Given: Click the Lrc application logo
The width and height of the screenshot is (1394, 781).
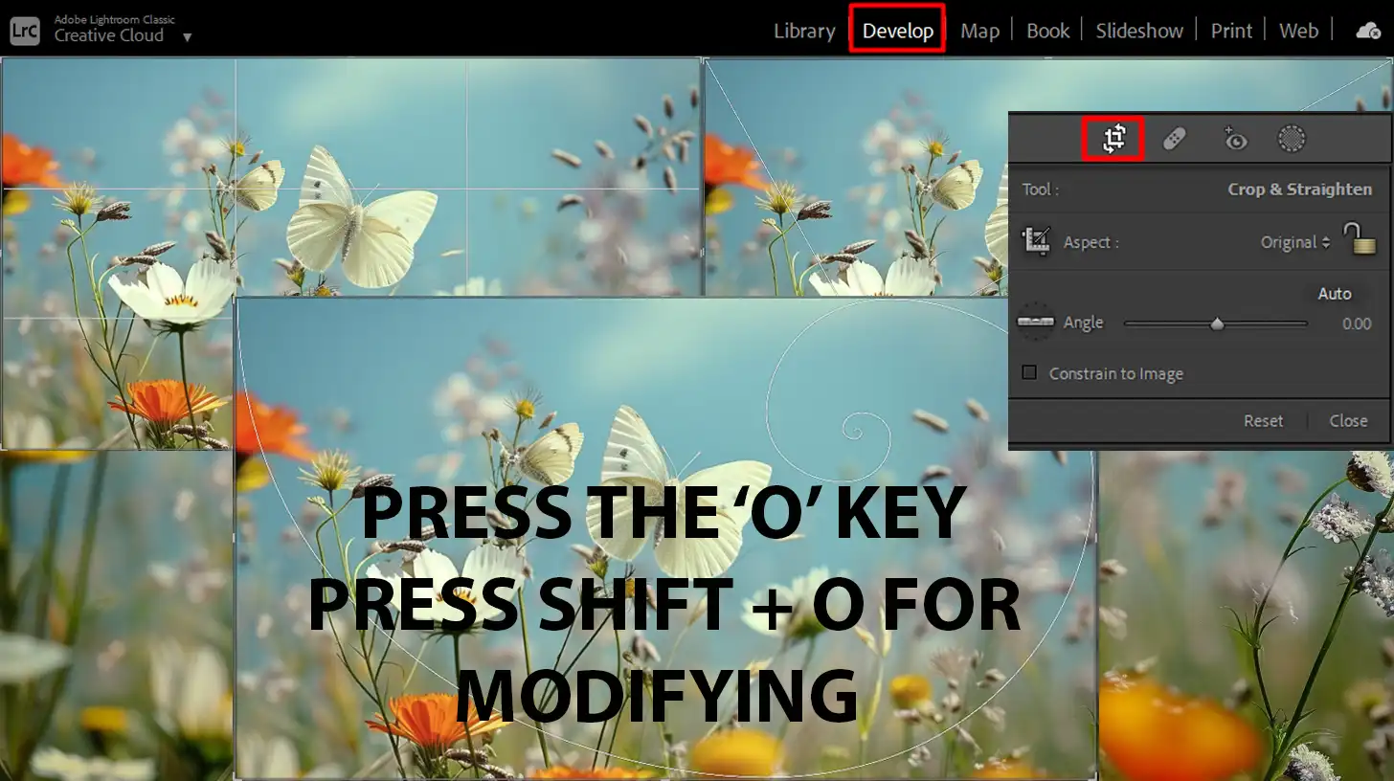Looking at the screenshot, I should pyautogui.click(x=25, y=30).
